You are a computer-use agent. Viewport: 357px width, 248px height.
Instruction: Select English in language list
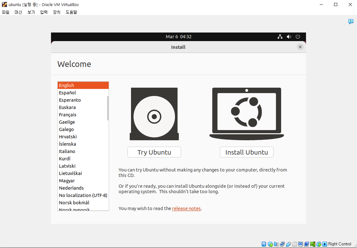tap(83, 85)
